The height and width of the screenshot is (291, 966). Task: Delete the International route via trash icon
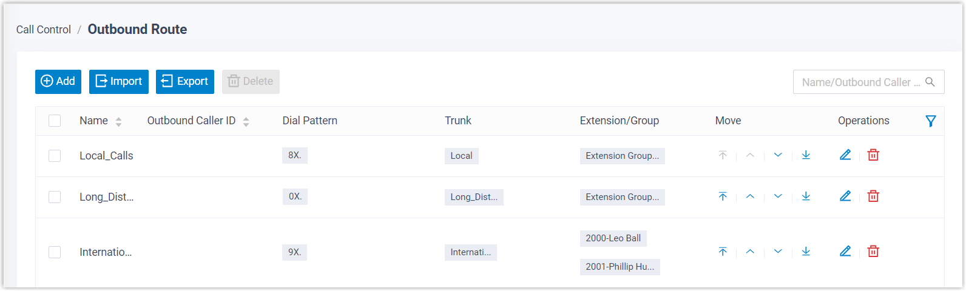coord(873,252)
